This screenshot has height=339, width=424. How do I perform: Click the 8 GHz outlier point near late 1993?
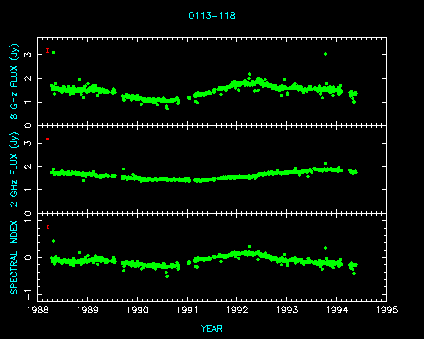click(325, 54)
